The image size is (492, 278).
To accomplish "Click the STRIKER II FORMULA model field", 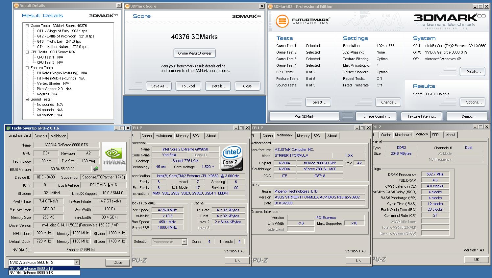I will (302, 155).
